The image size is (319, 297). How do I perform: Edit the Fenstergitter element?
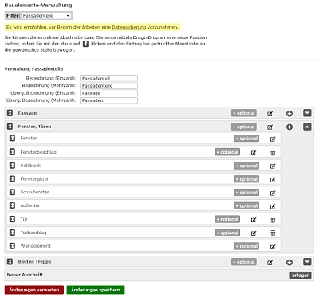[273, 180]
